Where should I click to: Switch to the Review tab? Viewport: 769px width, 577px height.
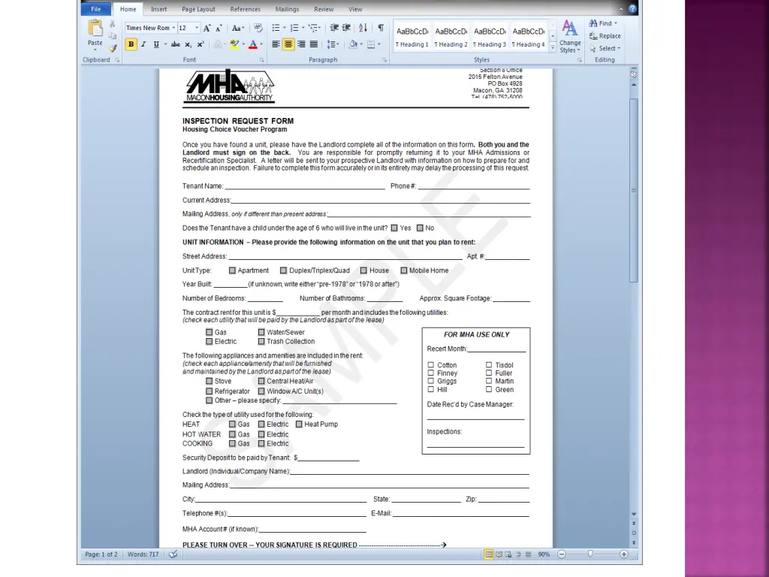pyautogui.click(x=324, y=9)
